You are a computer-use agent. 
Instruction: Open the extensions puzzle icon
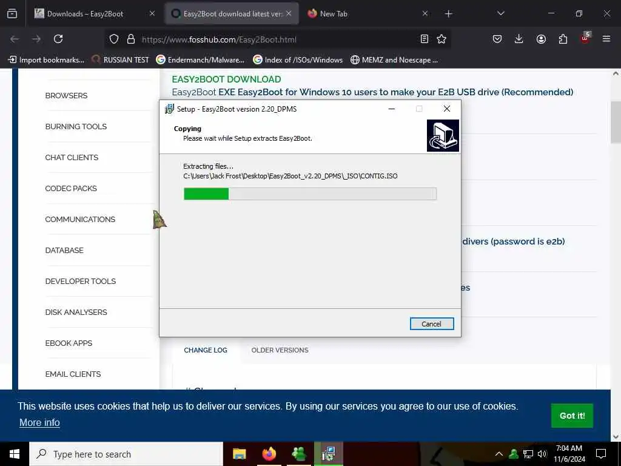pyautogui.click(x=563, y=39)
